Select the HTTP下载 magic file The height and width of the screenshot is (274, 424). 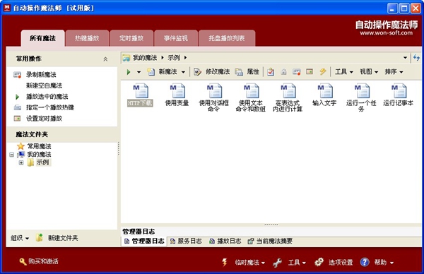140,95
